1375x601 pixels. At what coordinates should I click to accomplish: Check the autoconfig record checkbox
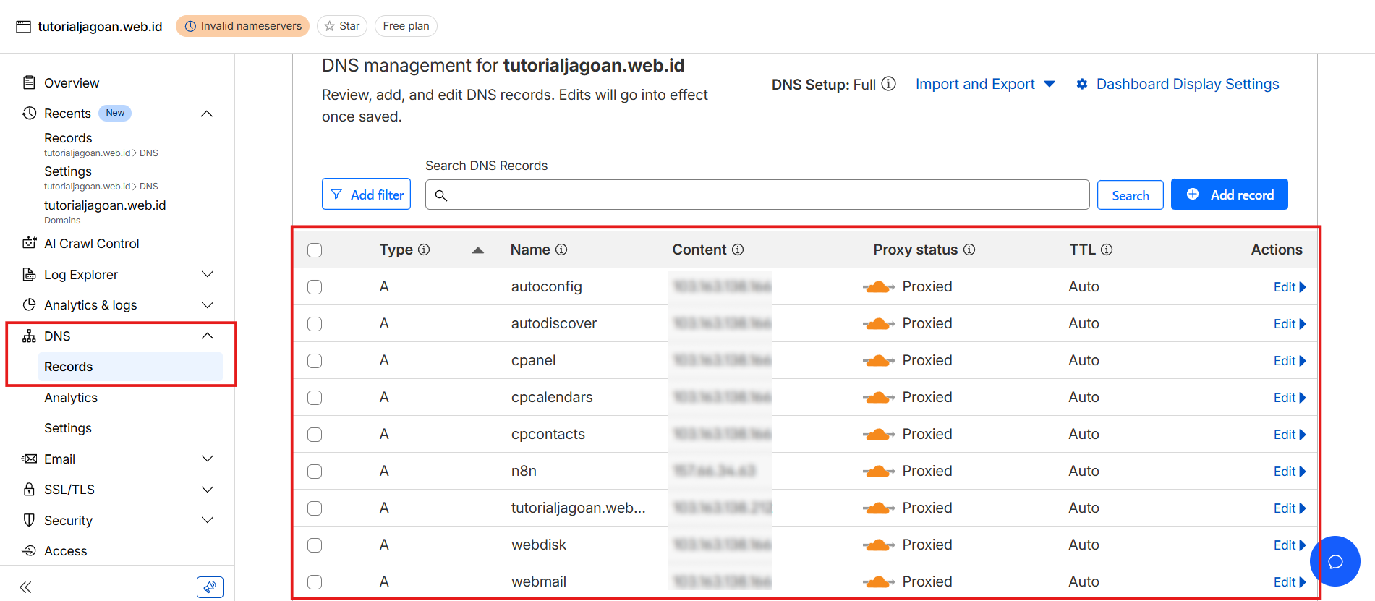315,287
